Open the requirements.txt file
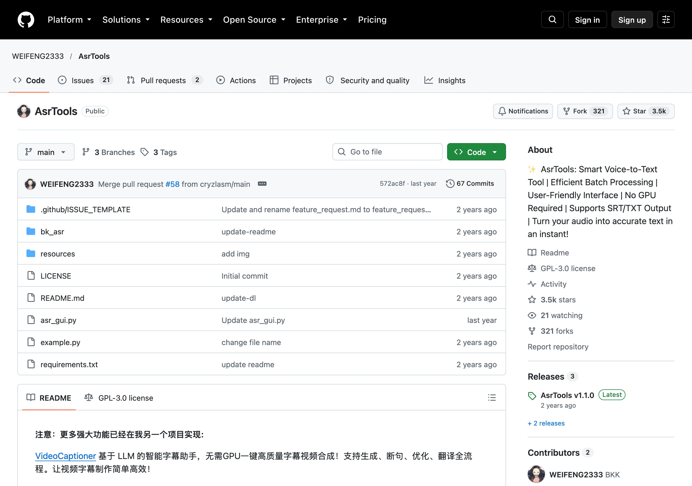The height and width of the screenshot is (486, 692). coord(69,364)
